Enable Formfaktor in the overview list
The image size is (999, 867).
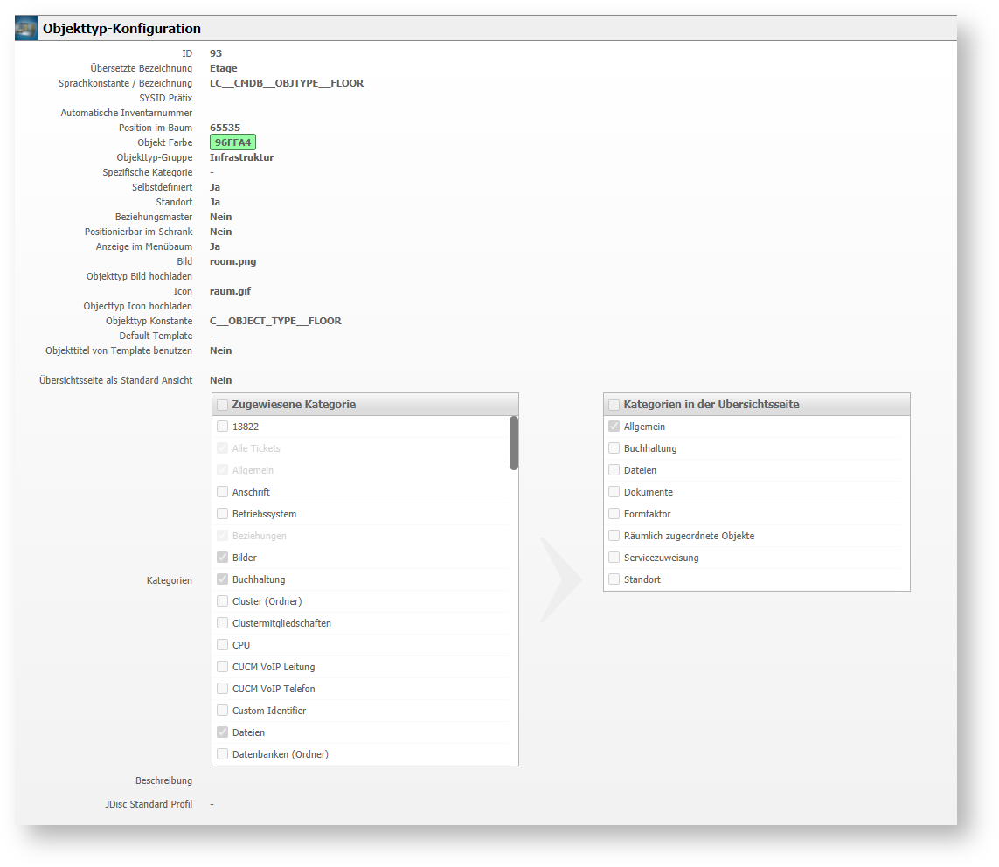click(x=614, y=514)
